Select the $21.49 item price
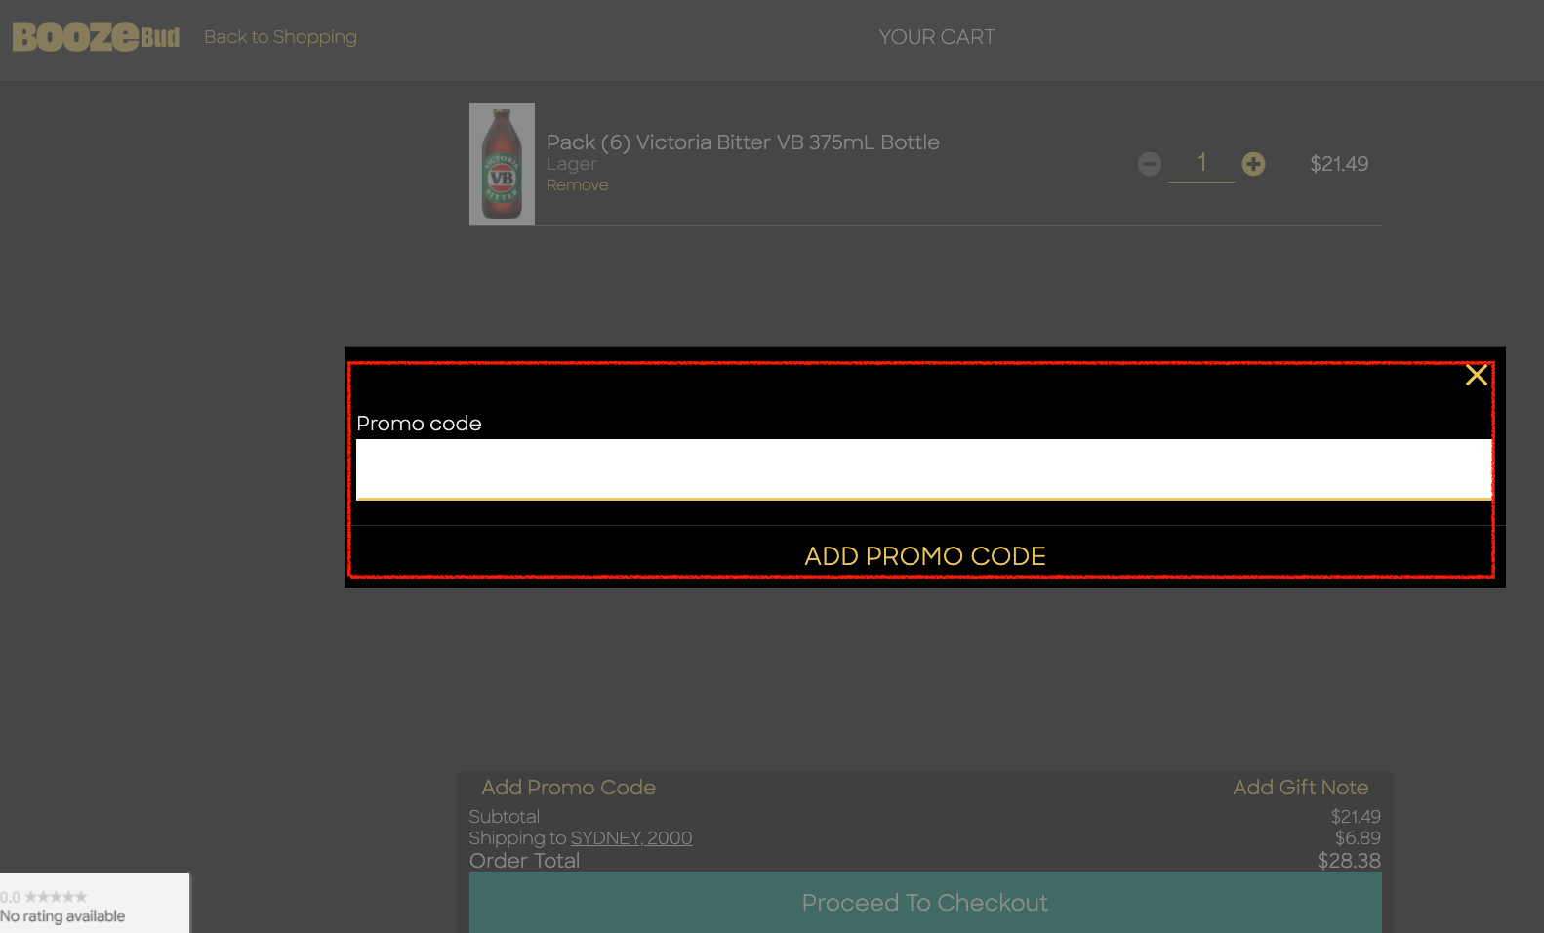Viewport: 1544px width, 933px height. pos(1339,164)
